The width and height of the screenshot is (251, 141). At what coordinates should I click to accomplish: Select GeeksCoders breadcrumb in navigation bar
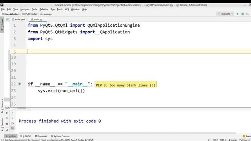point(11,14)
